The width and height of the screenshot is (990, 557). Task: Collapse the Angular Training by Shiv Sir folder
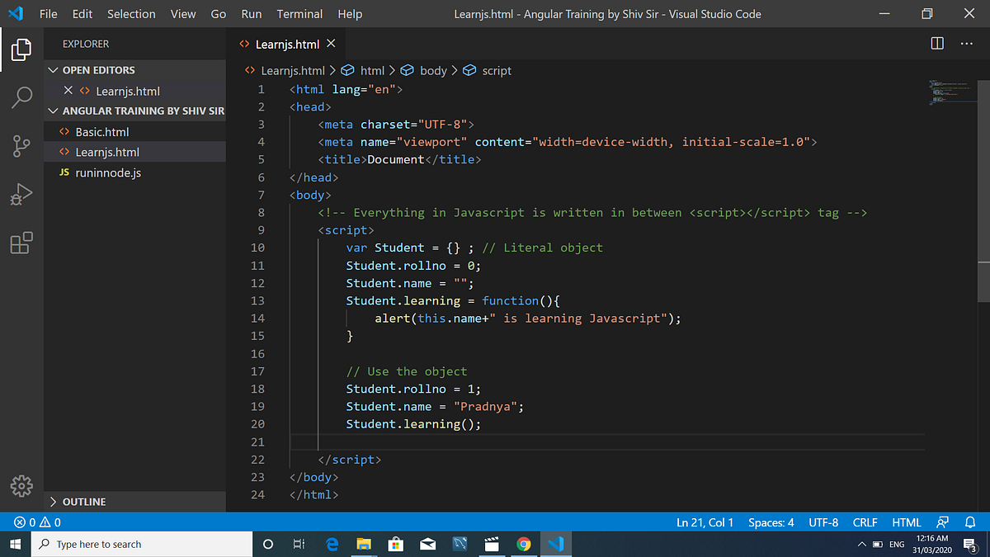tap(53, 111)
